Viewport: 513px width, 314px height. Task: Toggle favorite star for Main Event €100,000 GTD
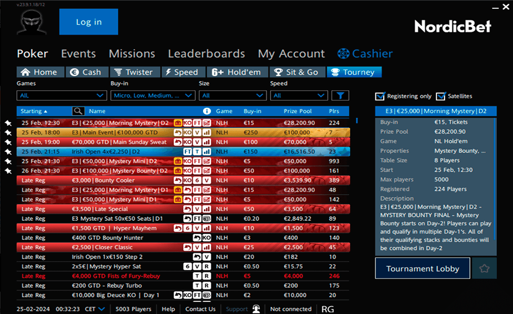[8, 133]
